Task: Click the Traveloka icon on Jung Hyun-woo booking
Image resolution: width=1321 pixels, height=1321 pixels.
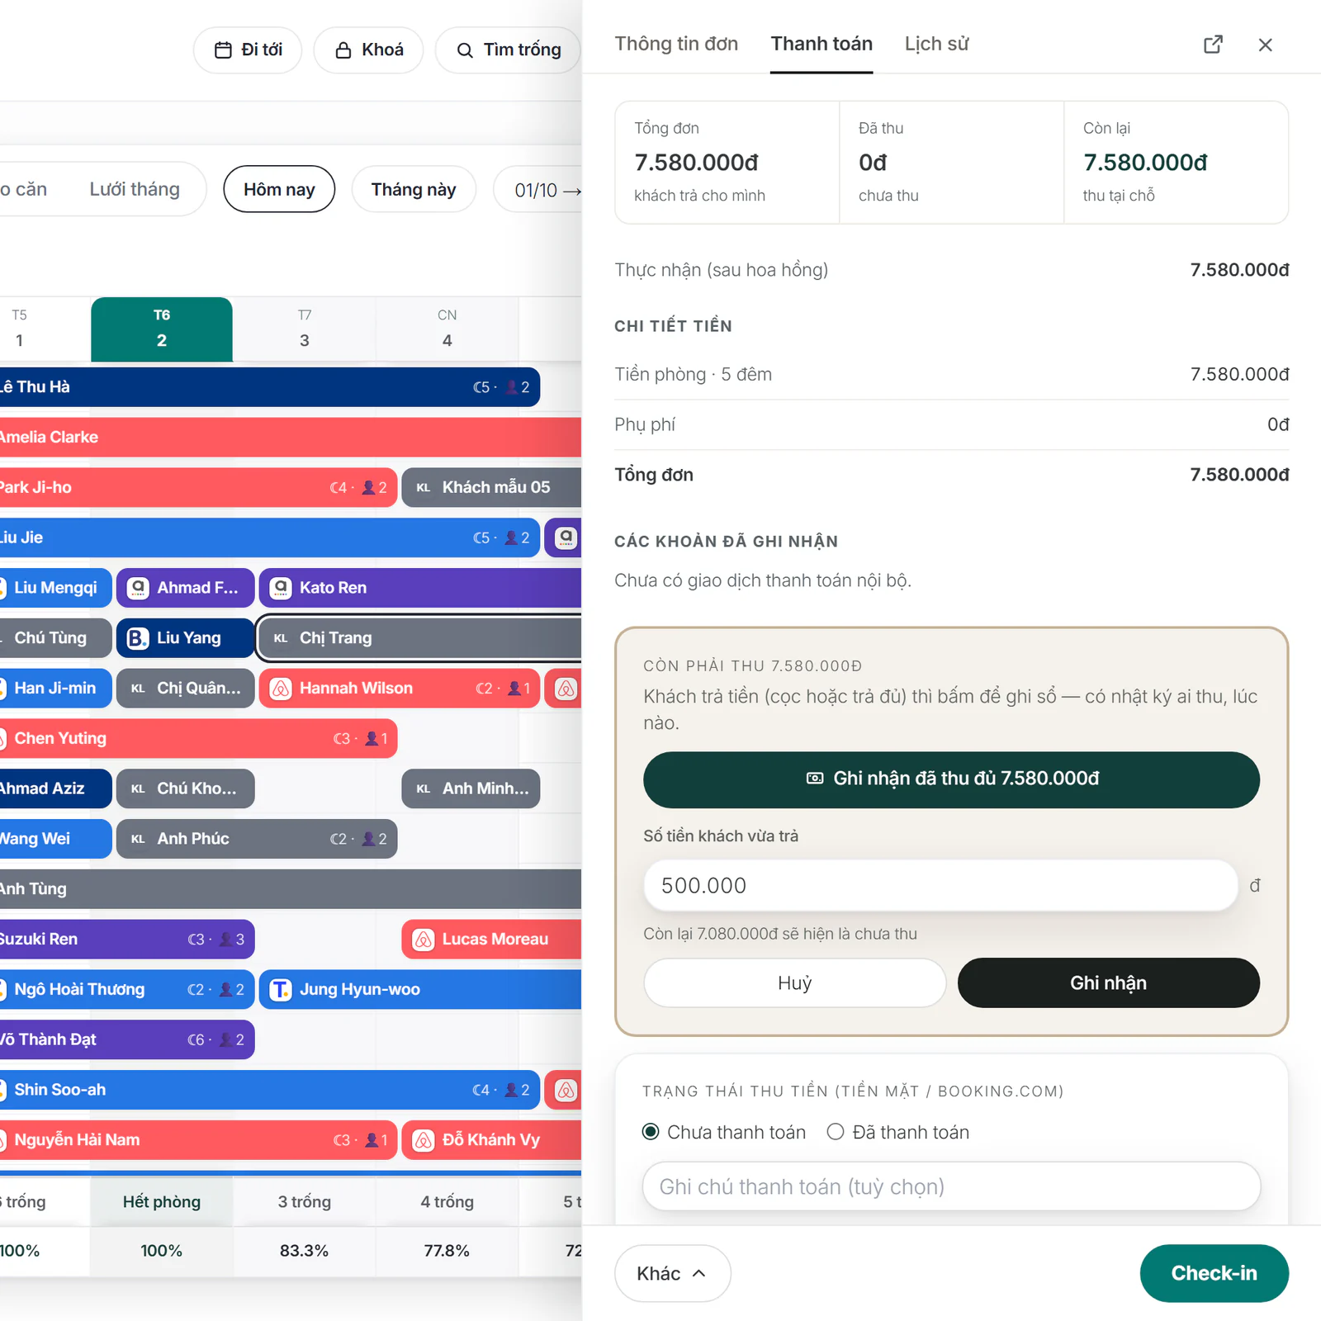Action: pos(281,990)
